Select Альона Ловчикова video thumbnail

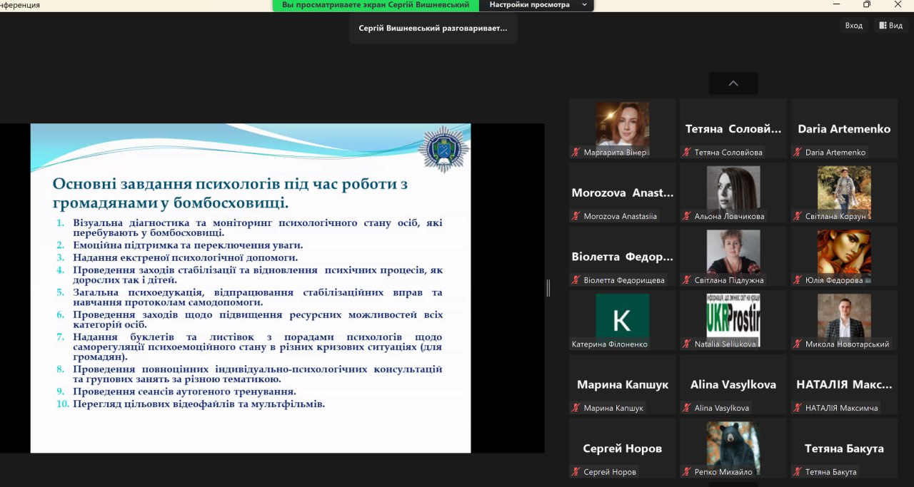(733, 188)
